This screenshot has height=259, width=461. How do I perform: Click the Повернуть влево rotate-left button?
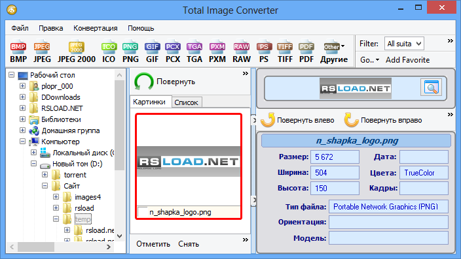297,120
